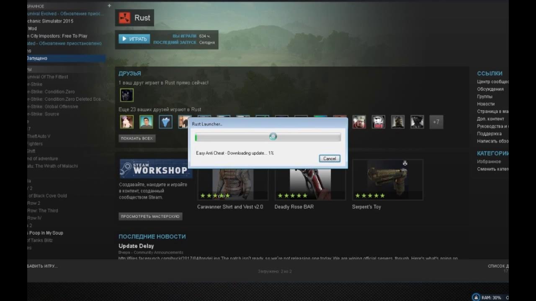Click the ПОСЛЕДНИЕ НОВОСТИ section header
Image resolution: width=536 pixels, height=301 pixels.
pyautogui.click(x=152, y=237)
